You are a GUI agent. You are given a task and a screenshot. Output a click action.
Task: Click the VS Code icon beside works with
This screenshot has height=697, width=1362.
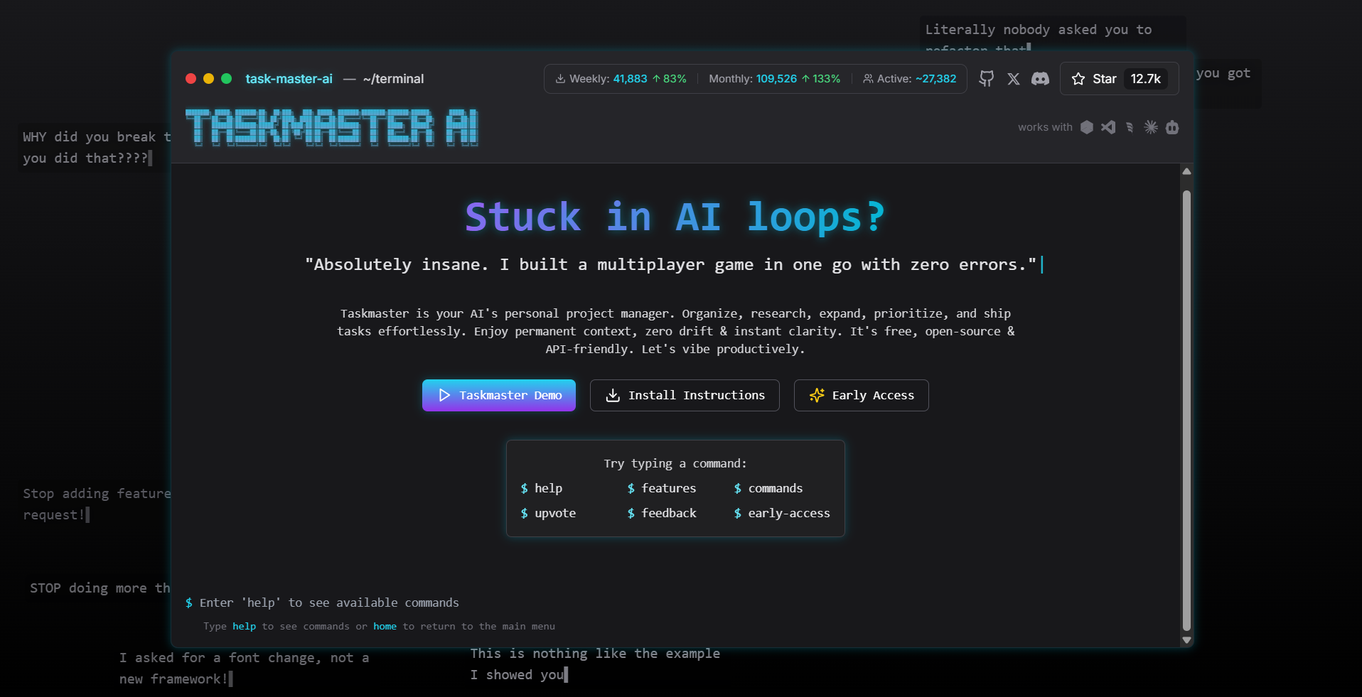tap(1108, 127)
